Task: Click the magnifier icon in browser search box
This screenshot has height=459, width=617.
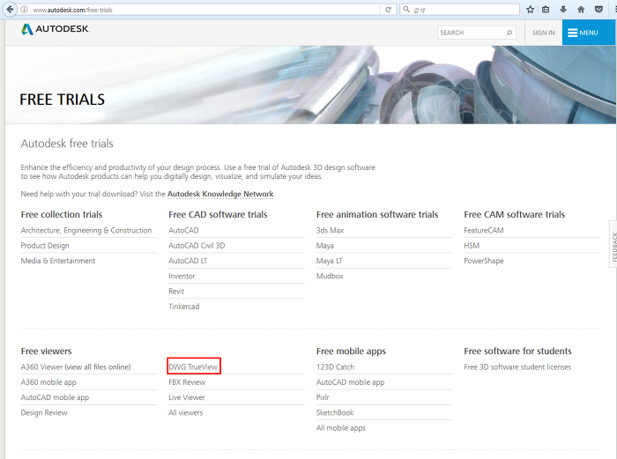Action: click(x=406, y=10)
